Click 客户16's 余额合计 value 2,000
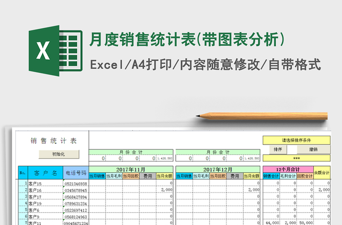The height and width of the screenshot is (225, 342). coord(324,190)
